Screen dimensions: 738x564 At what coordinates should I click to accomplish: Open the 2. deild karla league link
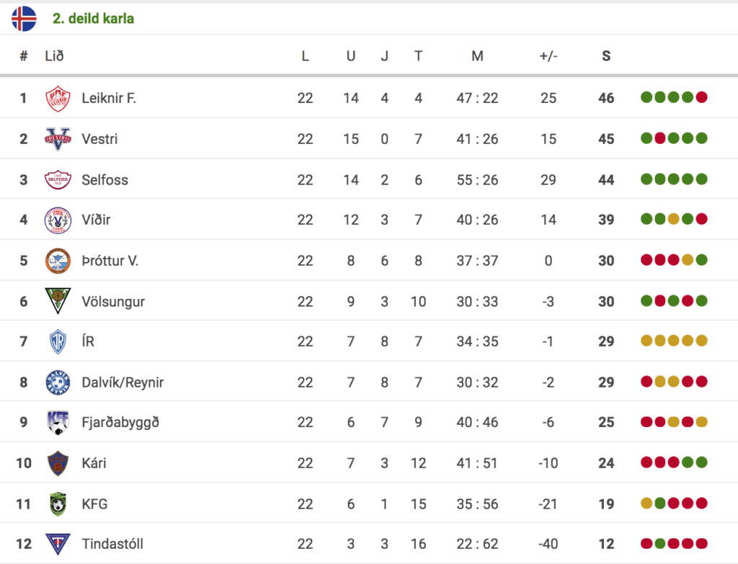pos(93,18)
